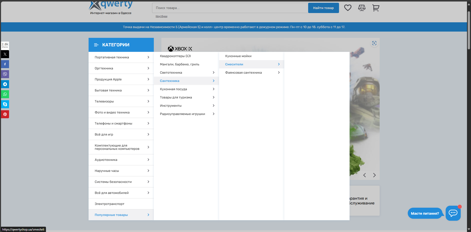Viewport: 471px width, 232px height.
Task: Open Кухонные мойки menu item
Action: click(x=238, y=56)
